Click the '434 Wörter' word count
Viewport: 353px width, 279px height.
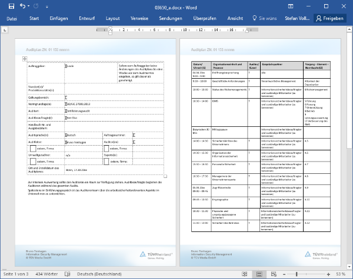48,274
